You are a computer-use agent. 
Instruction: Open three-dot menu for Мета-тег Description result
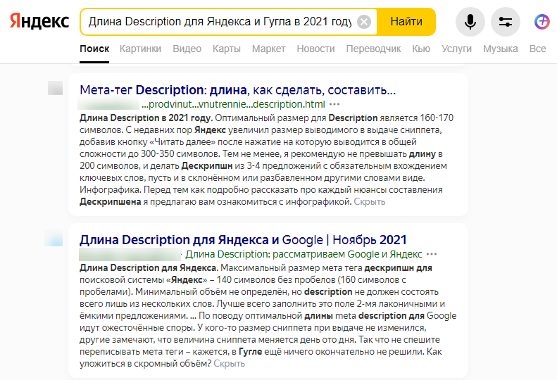pos(334,104)
